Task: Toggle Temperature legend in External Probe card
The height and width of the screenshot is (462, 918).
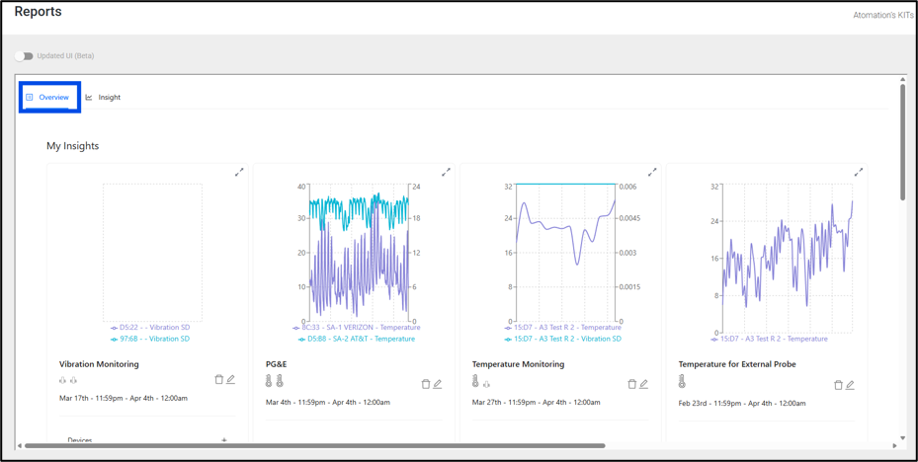Action: tap(769, 339)
